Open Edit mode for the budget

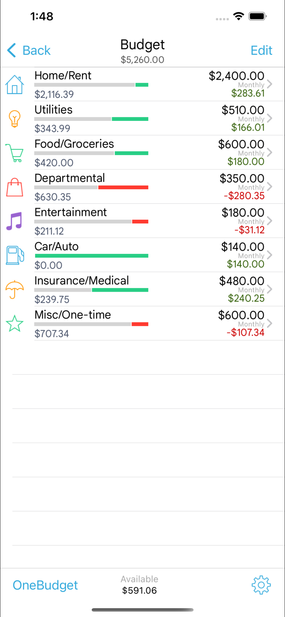[262, 50]
